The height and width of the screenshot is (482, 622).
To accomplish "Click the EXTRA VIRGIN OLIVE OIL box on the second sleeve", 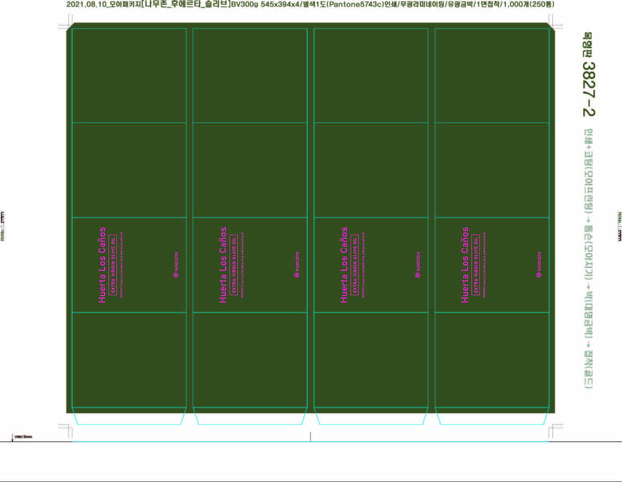I will 234,265.
